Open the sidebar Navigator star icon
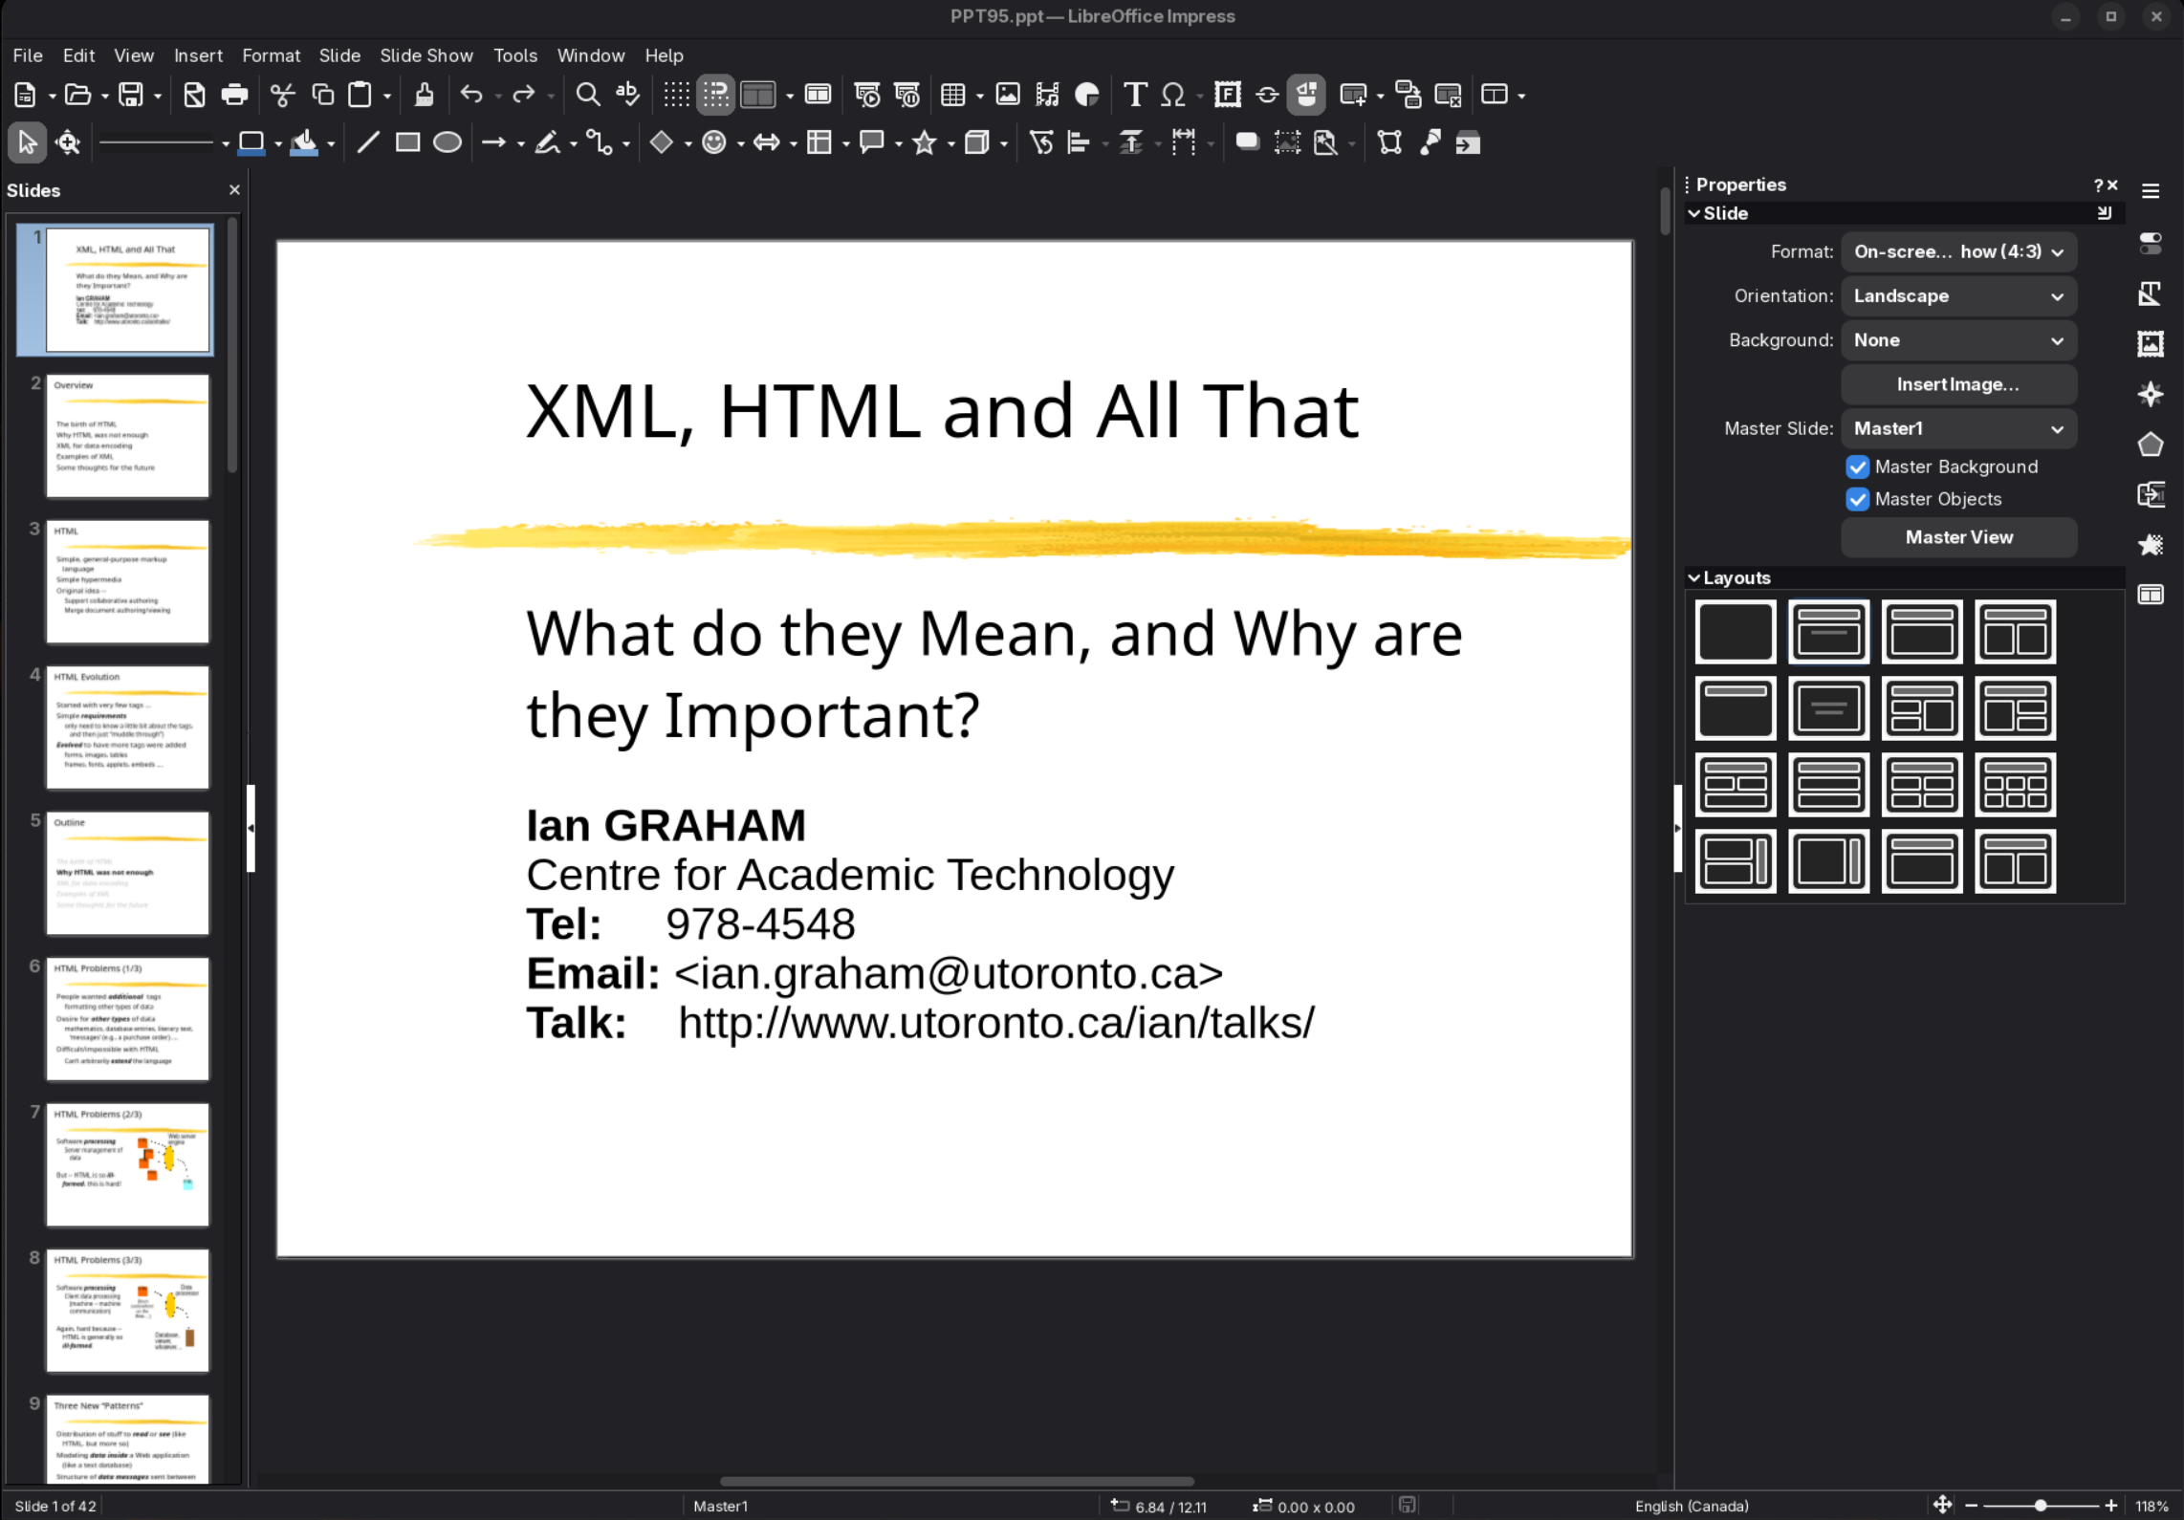This screenshot has height=1520, width=2184. pos(2151,394)
